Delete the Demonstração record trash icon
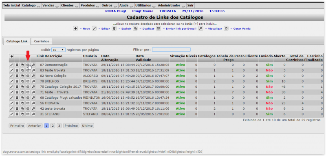The width and height of the screenshot is (326, 156). coord(17,65)
